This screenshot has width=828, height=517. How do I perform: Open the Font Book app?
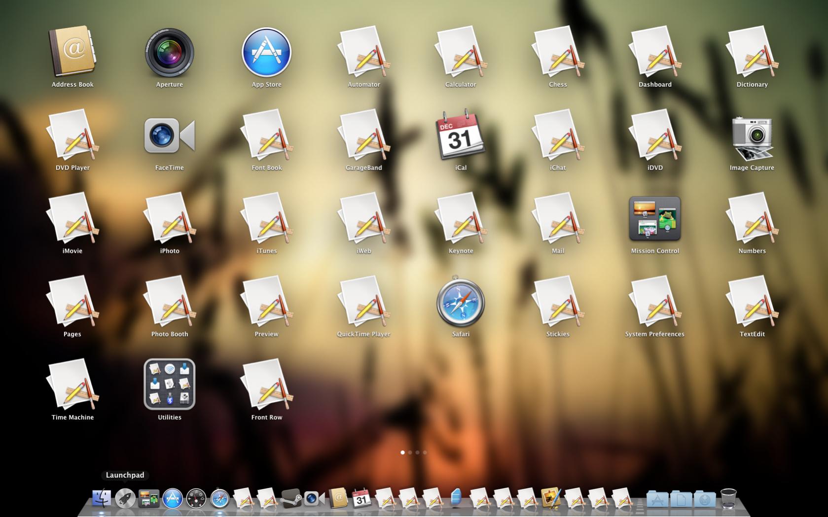267,135
